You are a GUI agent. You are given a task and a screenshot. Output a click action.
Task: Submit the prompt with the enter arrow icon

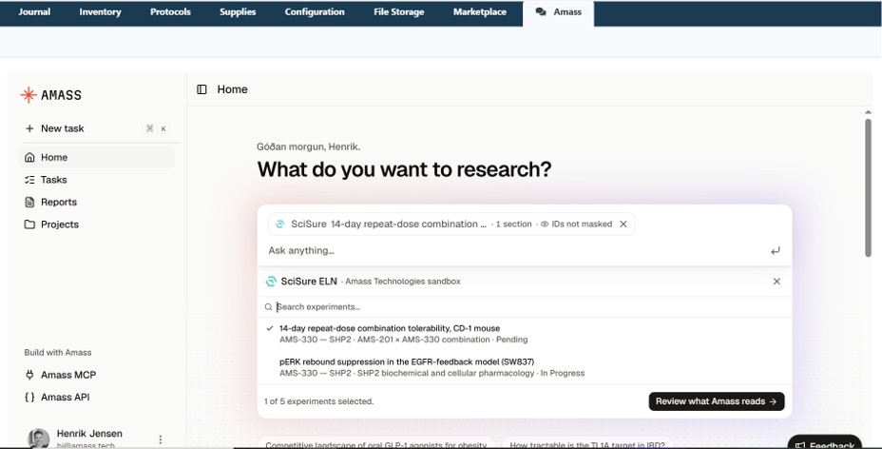click(x=776, y=251)
